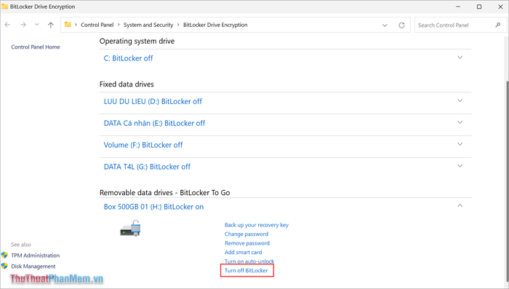Refresh the BitLocker Drive Encryption page
509x289 pixels.
coord(401,25)
